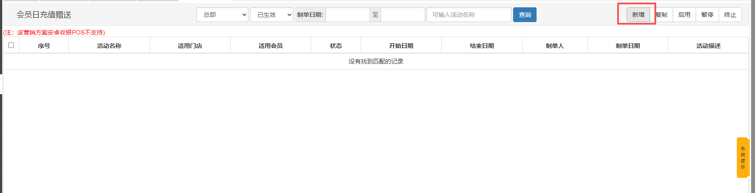This screenshot has width=755, height=193.
Task: Expand the 已生效 status dropdown
Action: point(271,15)
